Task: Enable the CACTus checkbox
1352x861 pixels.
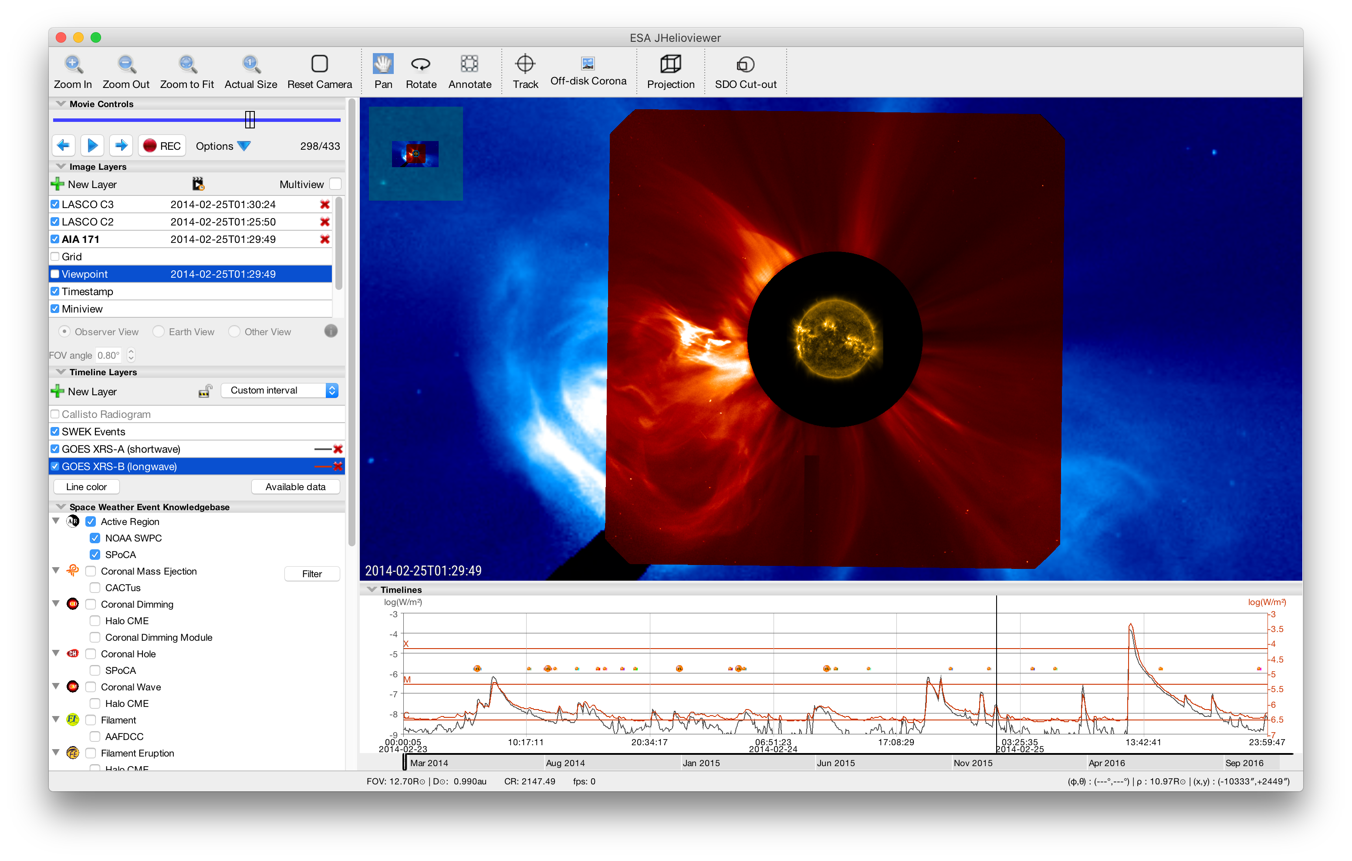Action: coord(95,588)
